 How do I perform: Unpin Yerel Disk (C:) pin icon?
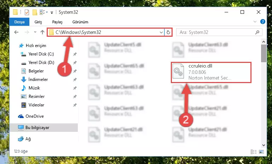click(75, 54)
